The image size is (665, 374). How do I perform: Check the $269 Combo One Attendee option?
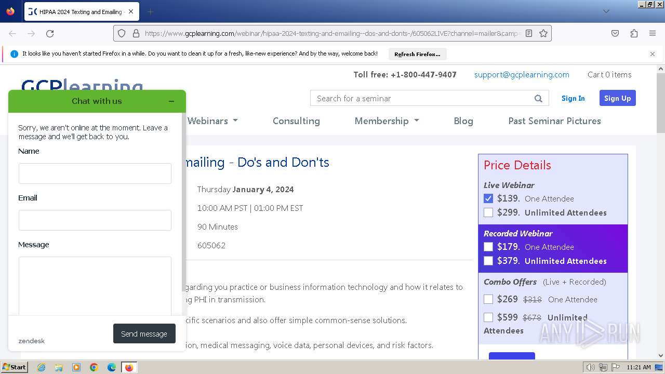pyautogui.click(x=488, y=299)
